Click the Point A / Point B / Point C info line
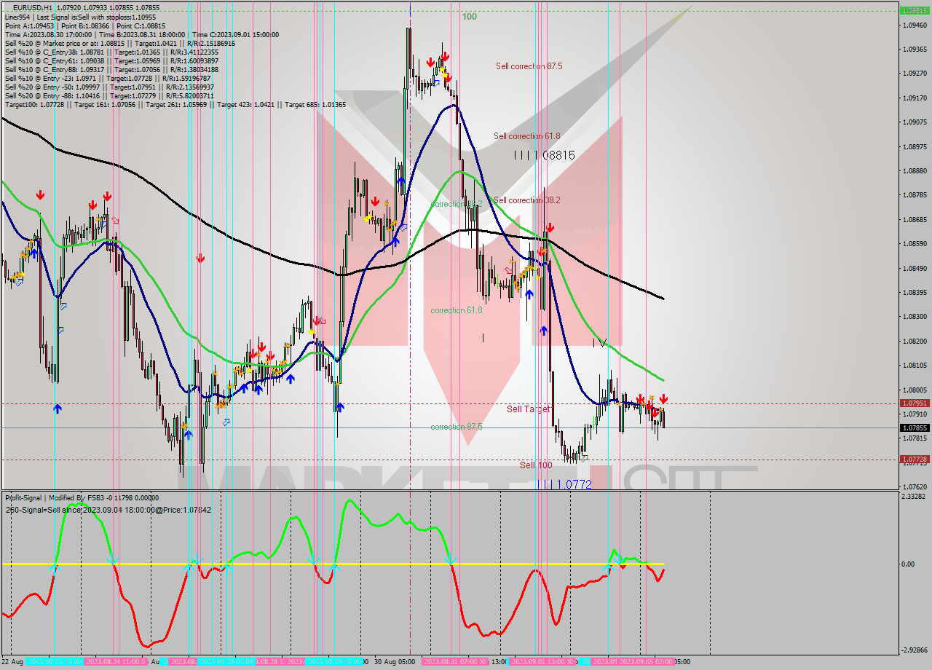Screen dimensions: 932x670 [x=85, y=25]
